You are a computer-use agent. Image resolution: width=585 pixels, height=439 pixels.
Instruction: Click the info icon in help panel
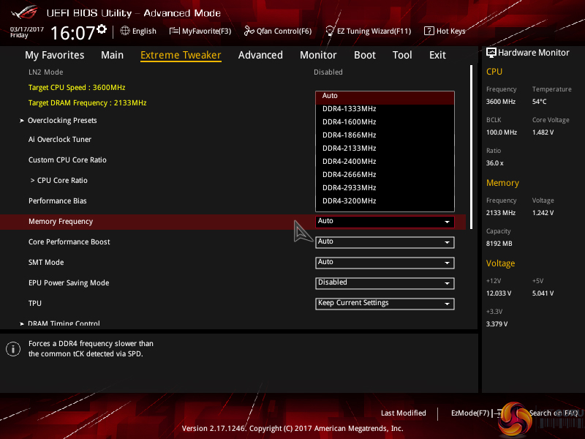click(12, 349)
